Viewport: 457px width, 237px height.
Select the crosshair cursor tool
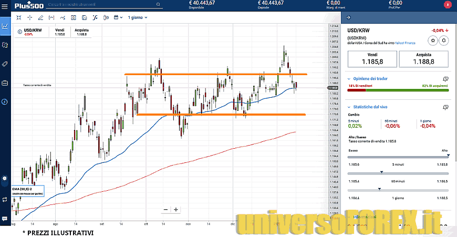pos(29,17)
